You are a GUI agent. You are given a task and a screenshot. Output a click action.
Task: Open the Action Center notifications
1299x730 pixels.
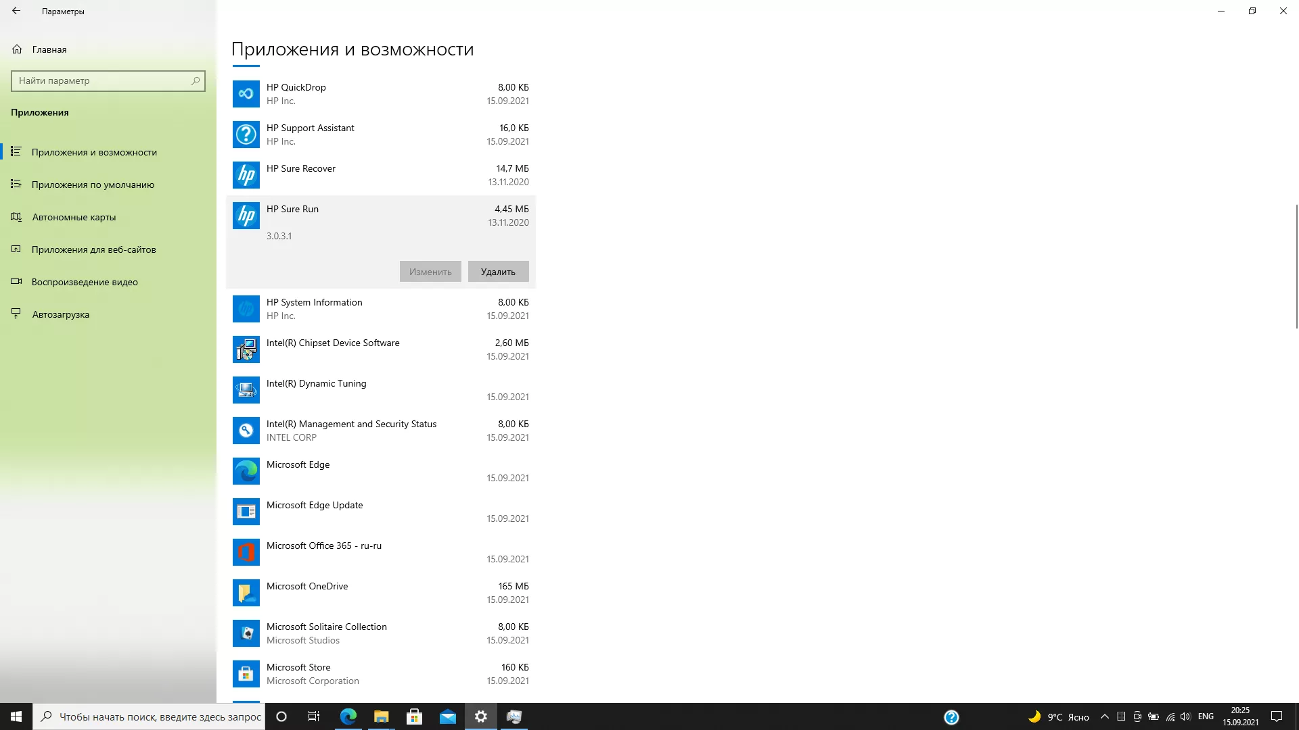1277,716
